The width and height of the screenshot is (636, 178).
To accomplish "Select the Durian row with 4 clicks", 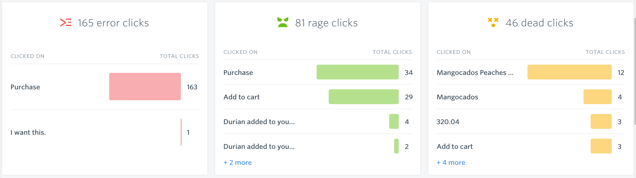I will 318,122.
